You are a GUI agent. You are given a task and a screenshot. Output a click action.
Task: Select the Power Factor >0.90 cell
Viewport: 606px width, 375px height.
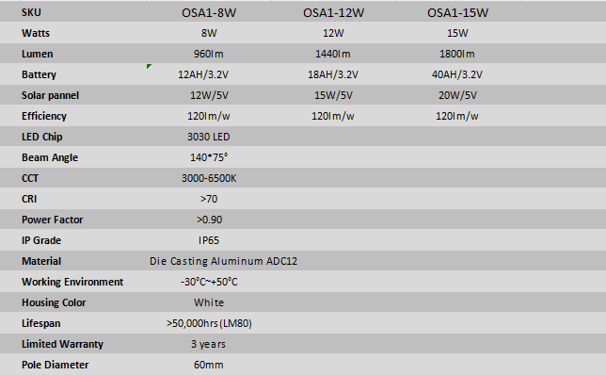click(209, 220)
